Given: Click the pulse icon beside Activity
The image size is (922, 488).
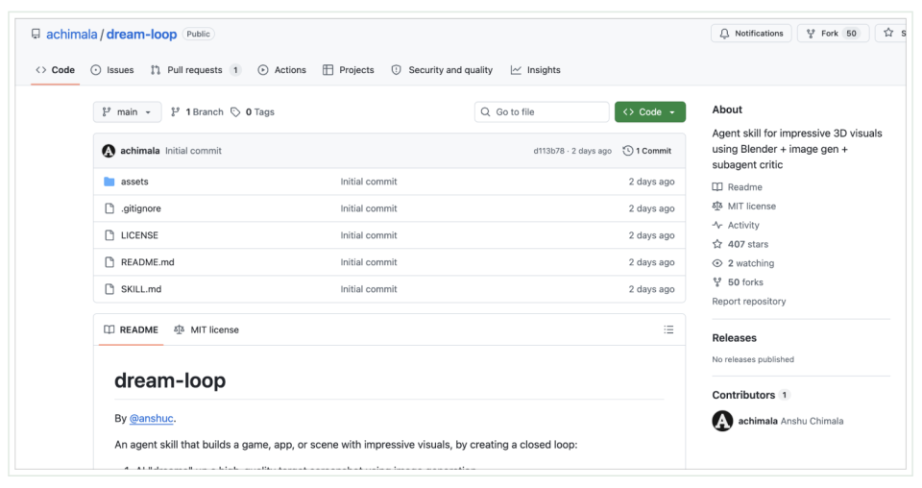Looking at the screenshot, I should pos(717,225).
